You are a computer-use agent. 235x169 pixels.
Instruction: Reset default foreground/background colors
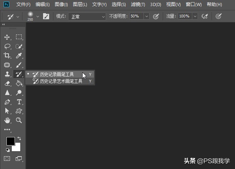tap(8, 150)
